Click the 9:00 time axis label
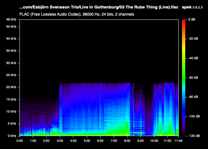208x149 pixels. point(141,141)
